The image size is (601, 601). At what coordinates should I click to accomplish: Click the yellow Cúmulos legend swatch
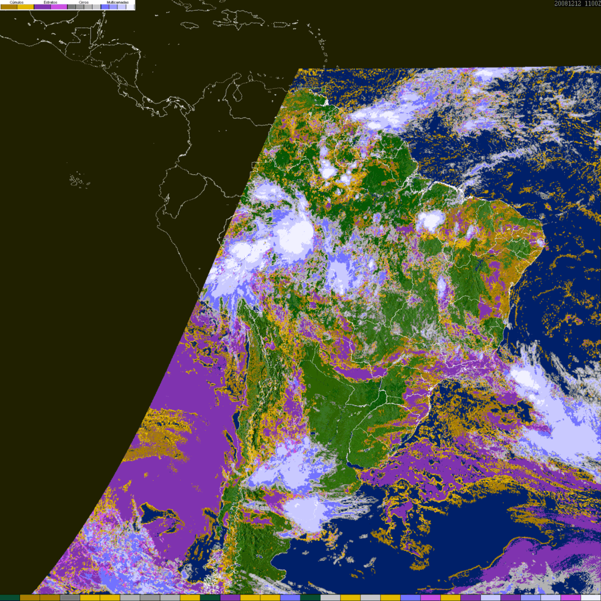coord(25,7)
